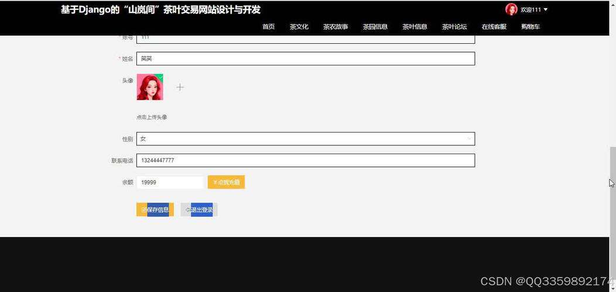
Task: Open the 性别 dropdown
Action: coord(306,139)
